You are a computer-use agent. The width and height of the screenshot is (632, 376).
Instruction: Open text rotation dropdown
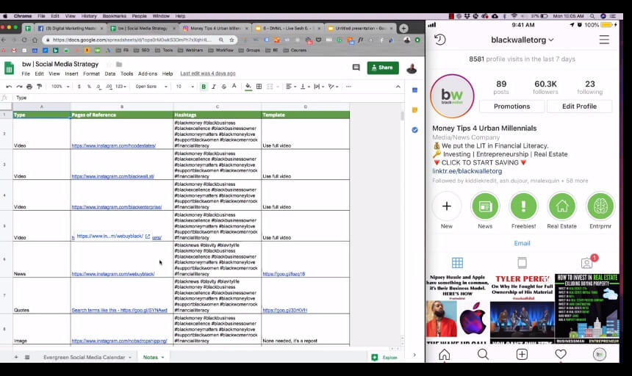tap(332, 87)
